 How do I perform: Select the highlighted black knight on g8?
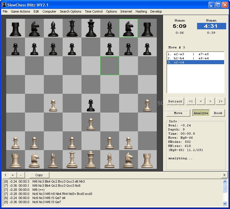[x=128, y=29]
